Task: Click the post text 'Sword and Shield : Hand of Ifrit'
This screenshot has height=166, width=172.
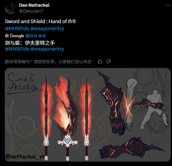Action: coord(40,21)
